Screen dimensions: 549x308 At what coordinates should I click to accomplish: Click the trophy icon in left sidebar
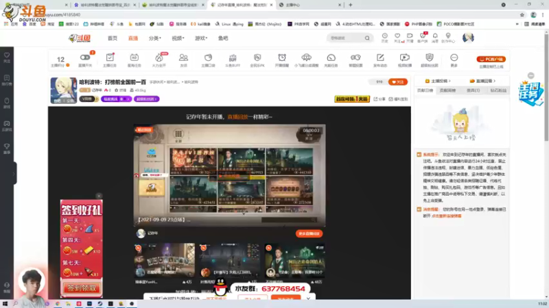pyautogui.click(x=7, y=149)
